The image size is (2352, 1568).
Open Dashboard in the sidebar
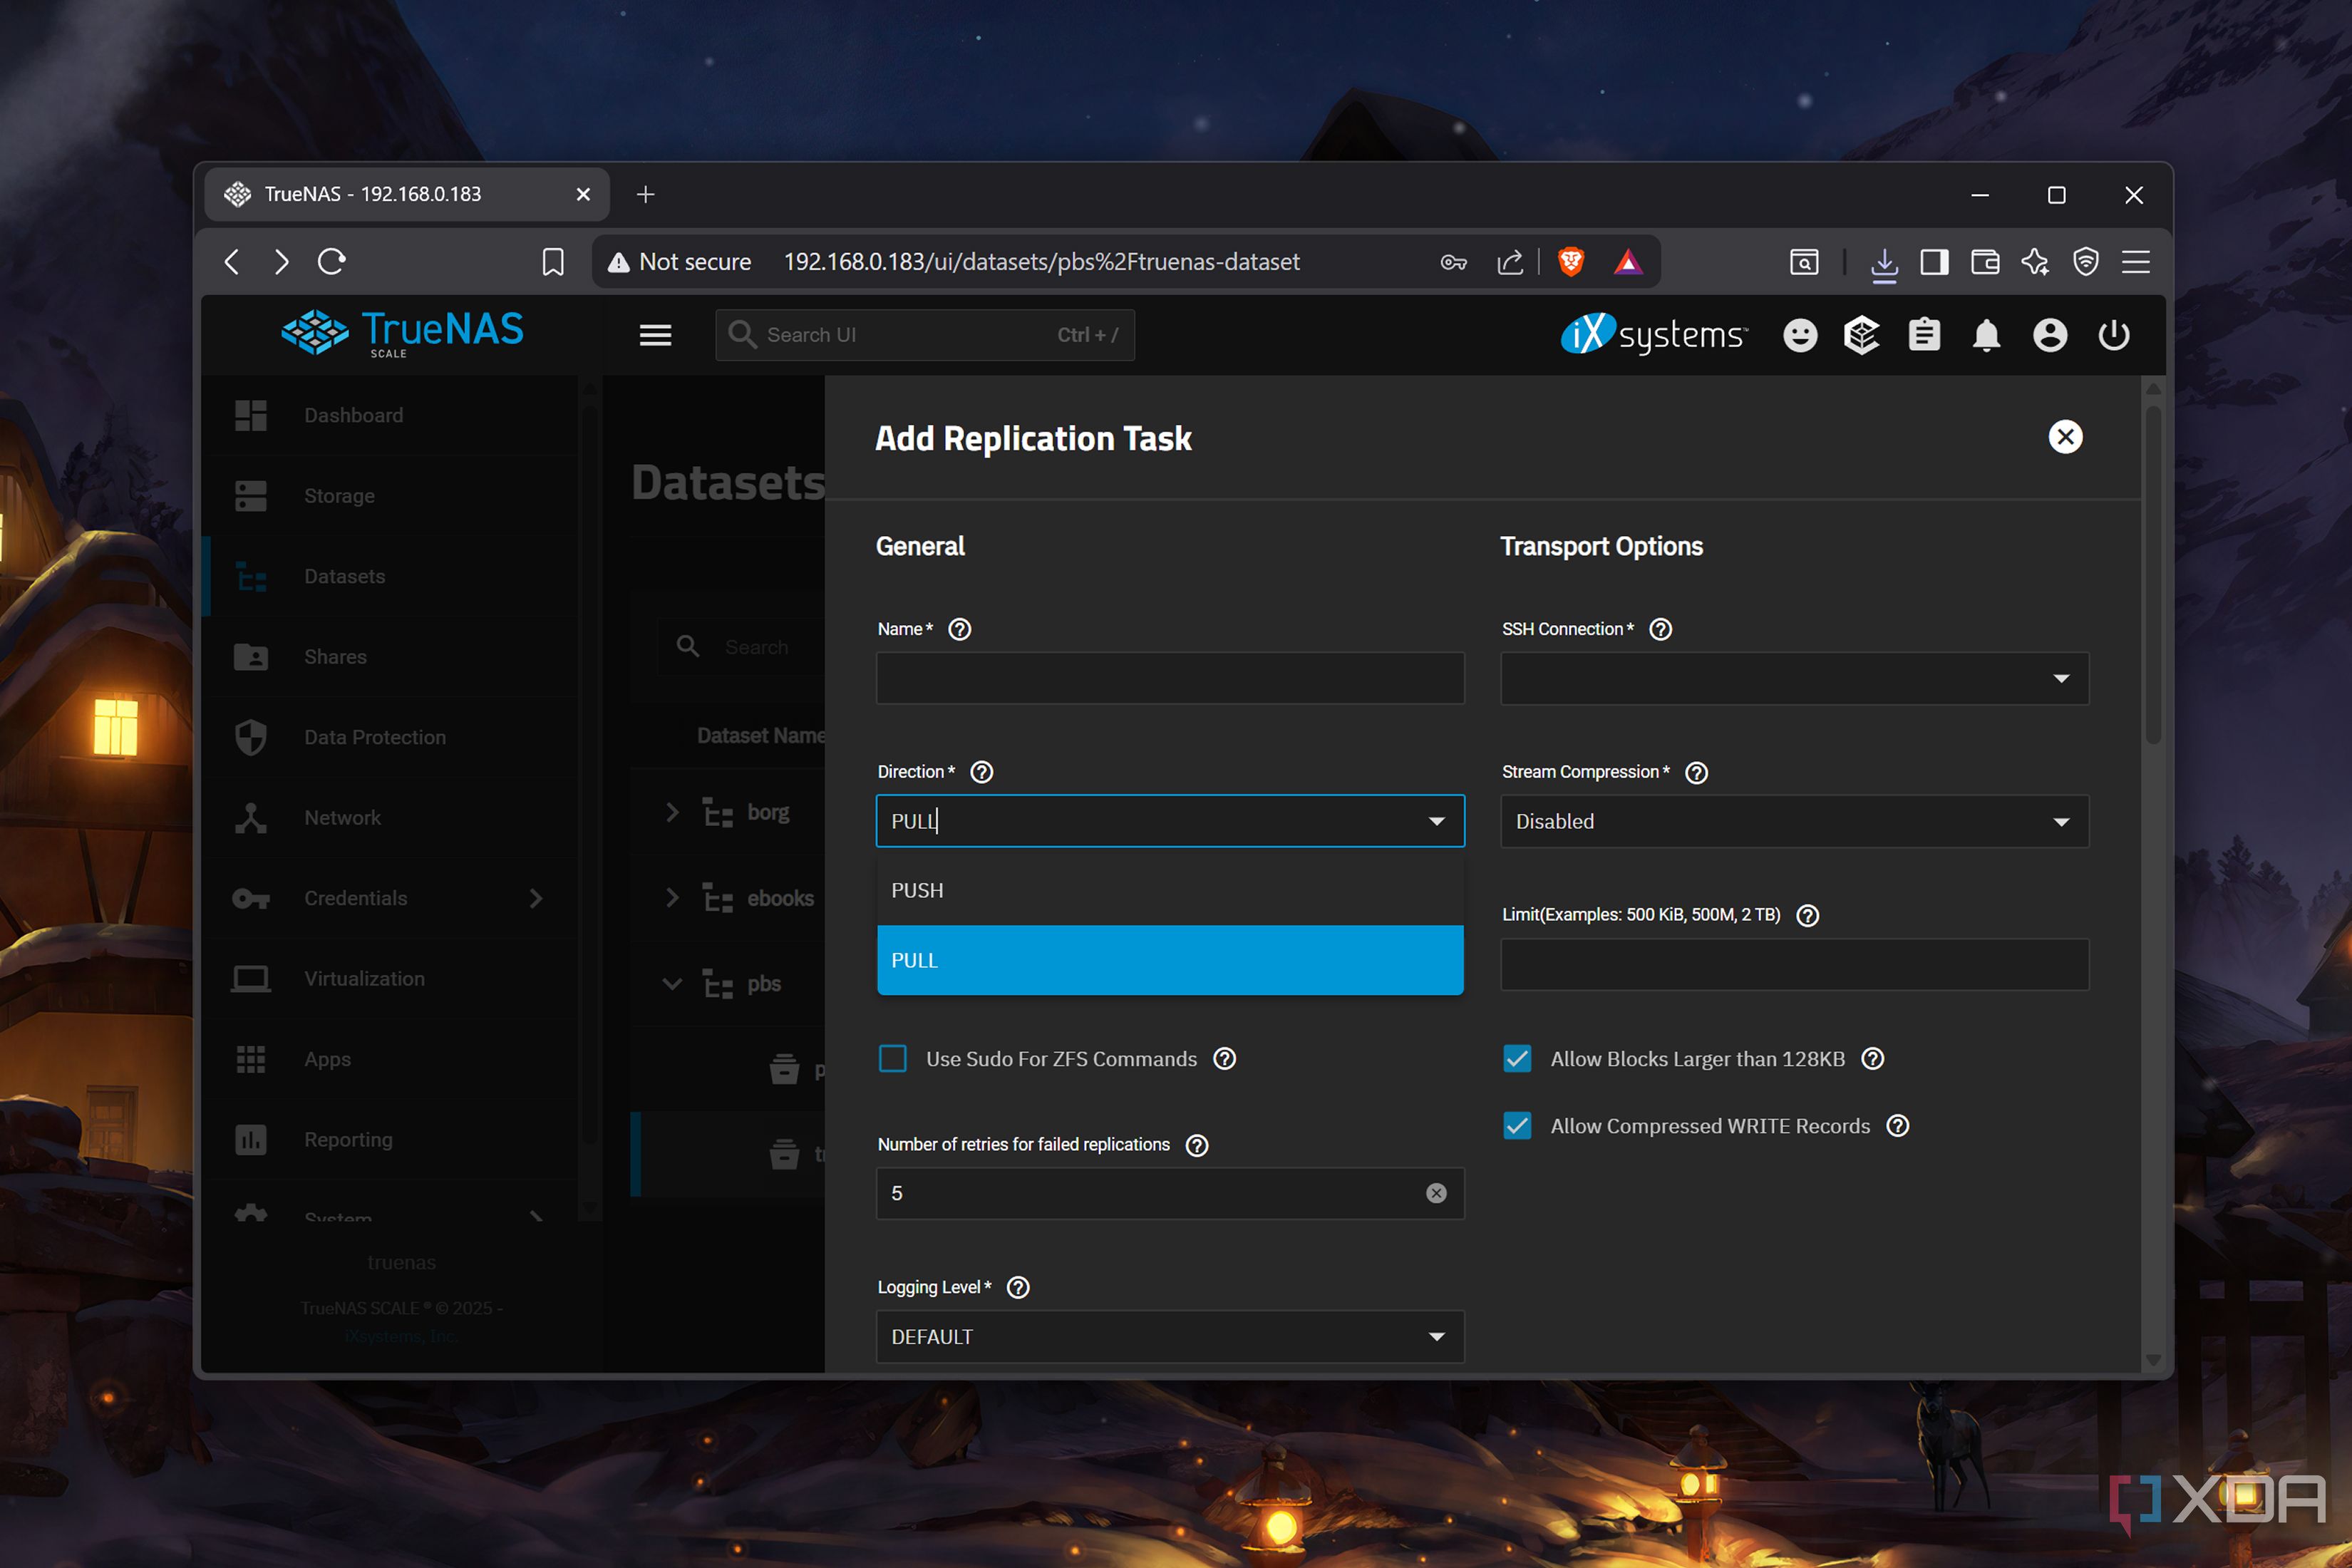click(x=390, y=415)
